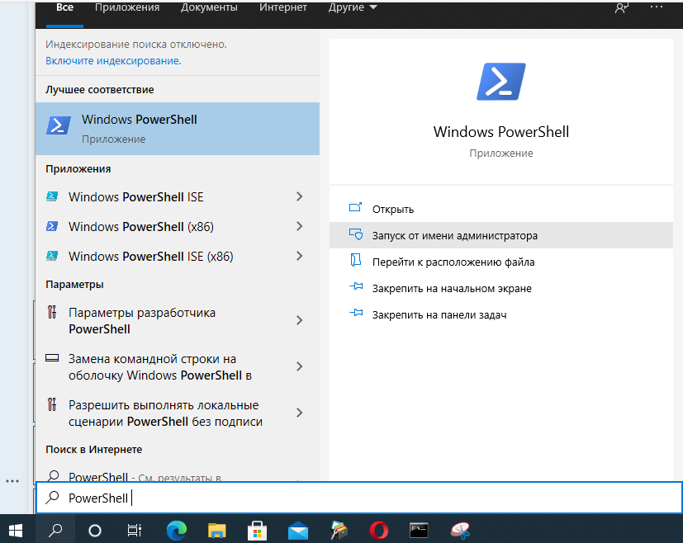The width and height of the screenshot is (683, 543).
Task: Click the Windows PowerShell title in preview
Action: tap(501, 132)
